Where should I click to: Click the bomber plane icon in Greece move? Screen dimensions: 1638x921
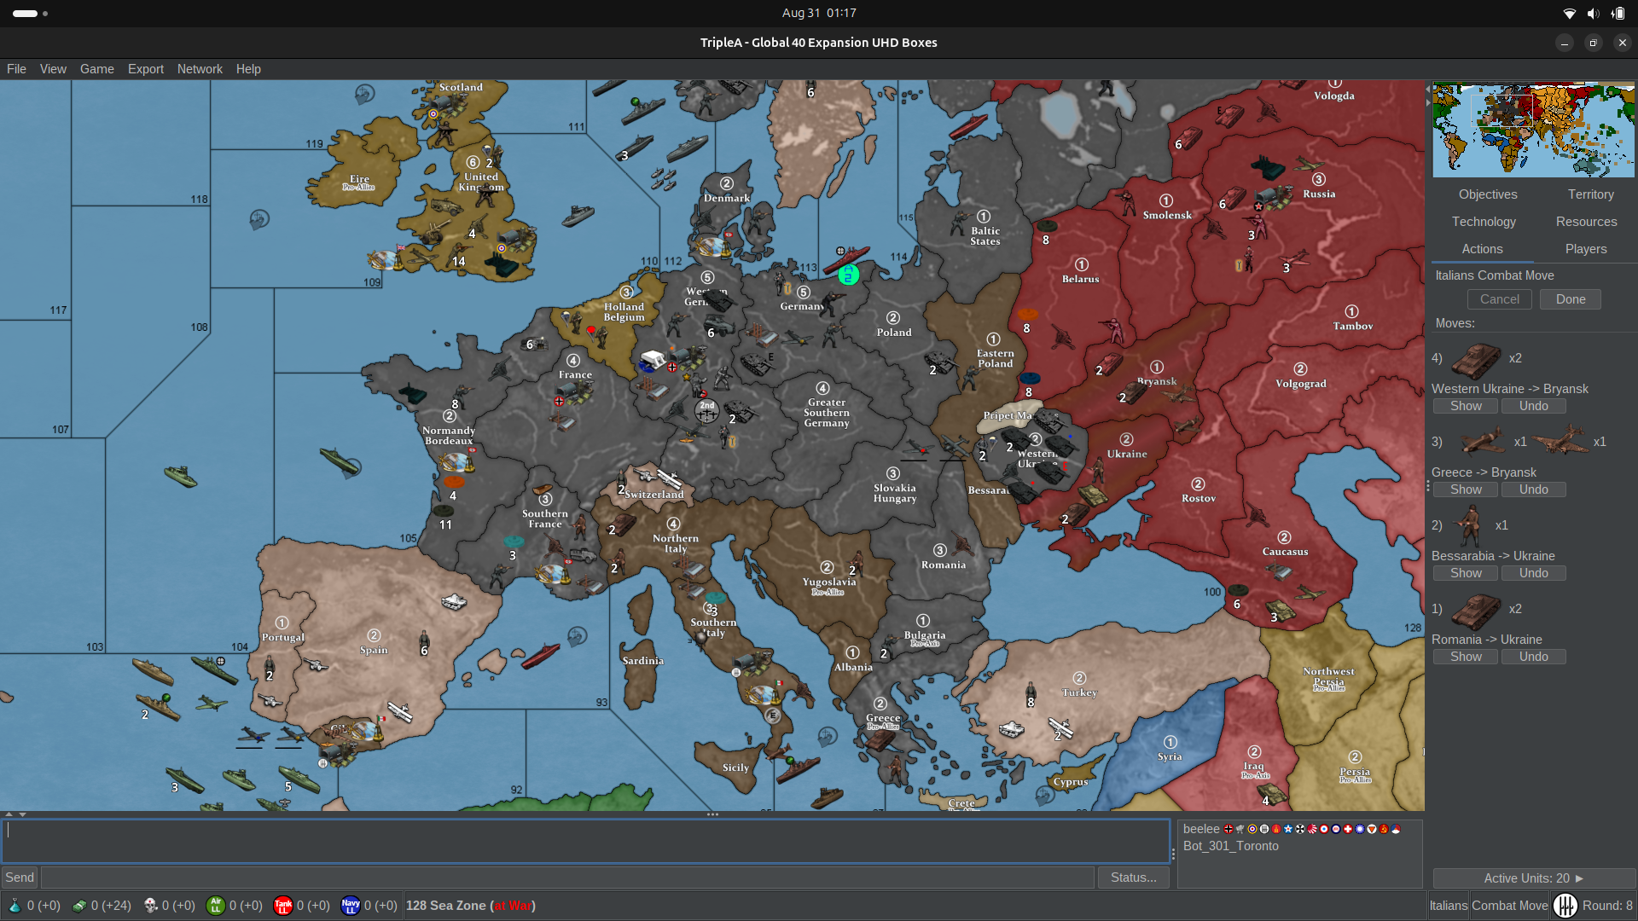1561,441
